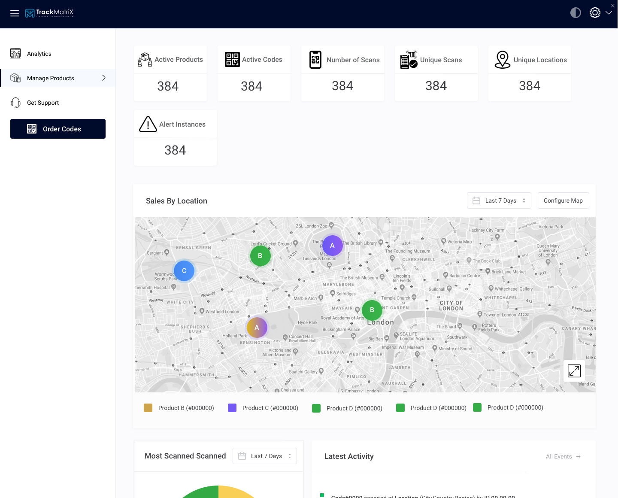
Task: Open the hamburger menu
Action: [15, 13]
